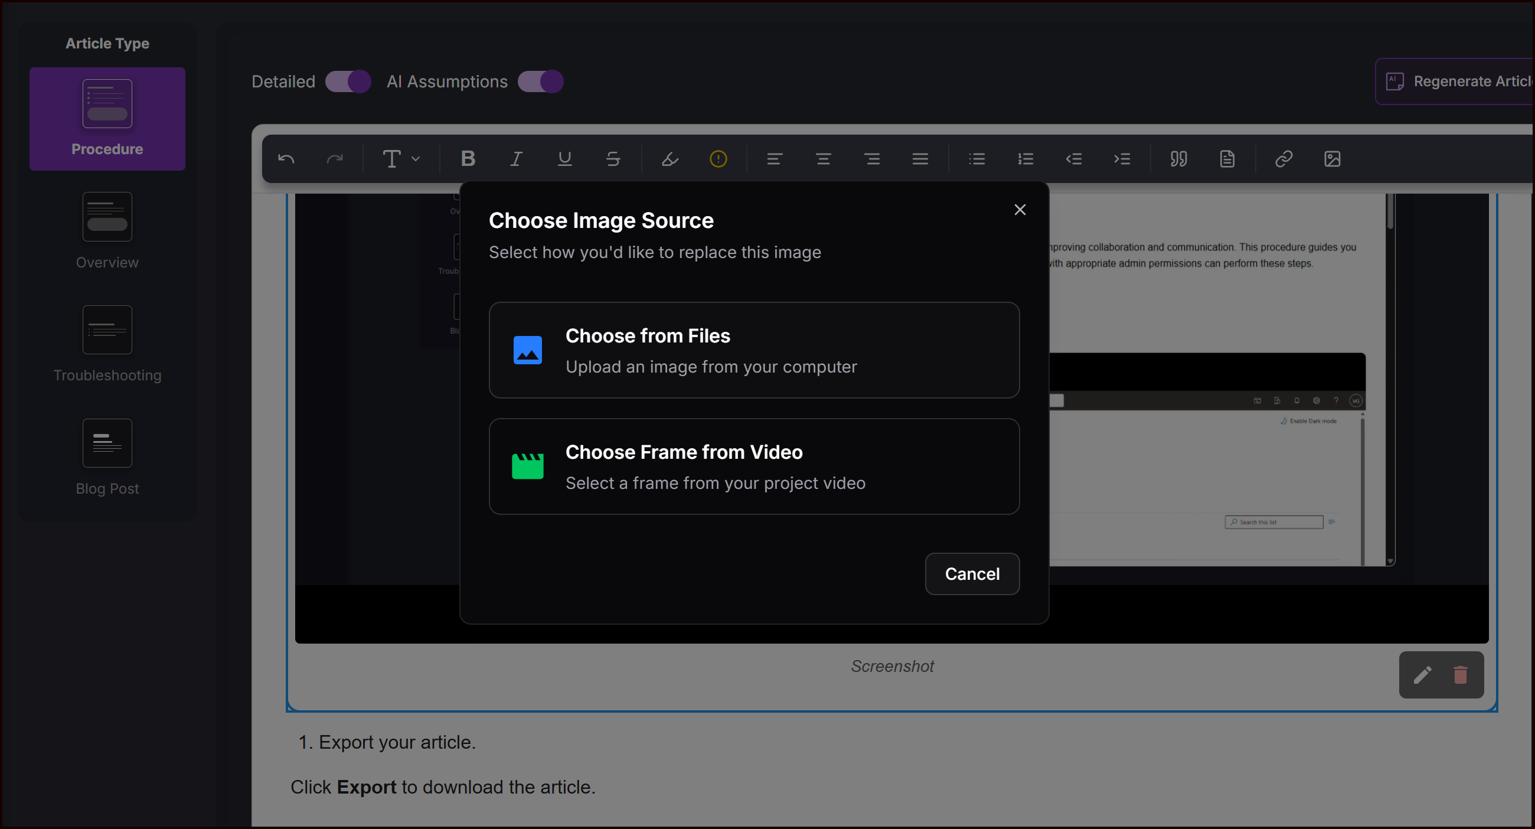Click the blockquote icon in toolbar
The image size is (1535, 829).
1178,159
